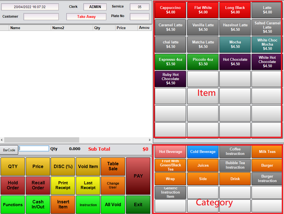Viewport: 284px width, 214px height.
Task: Click Recall Order
Action: pos(38,185)
